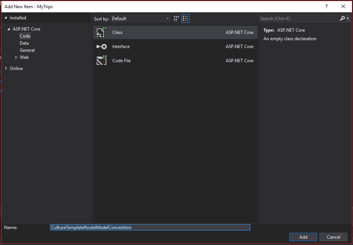Screen dimensions: 353x245
Task: Open the help question mark button
Action: (x=327, y=6)
